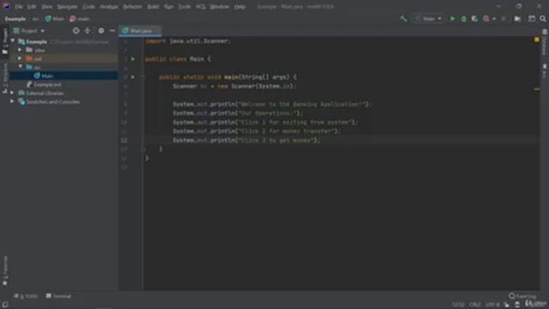This screenshot has height=309, width=549.
Task: Open the Build menu
Action: (153, 7)
